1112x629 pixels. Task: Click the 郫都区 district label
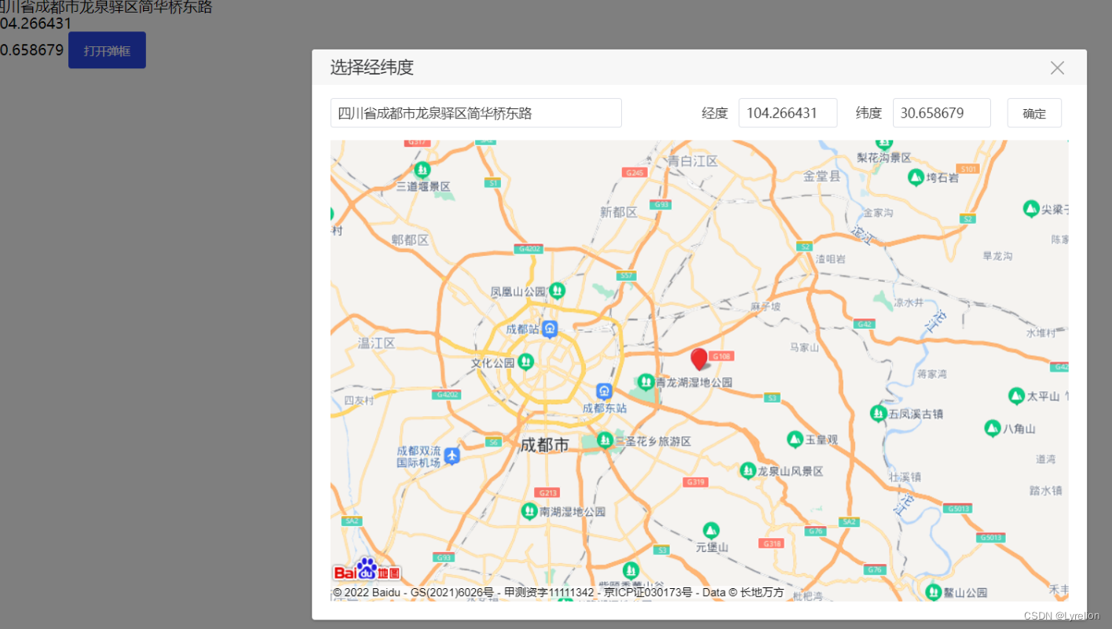pos(410,240)
